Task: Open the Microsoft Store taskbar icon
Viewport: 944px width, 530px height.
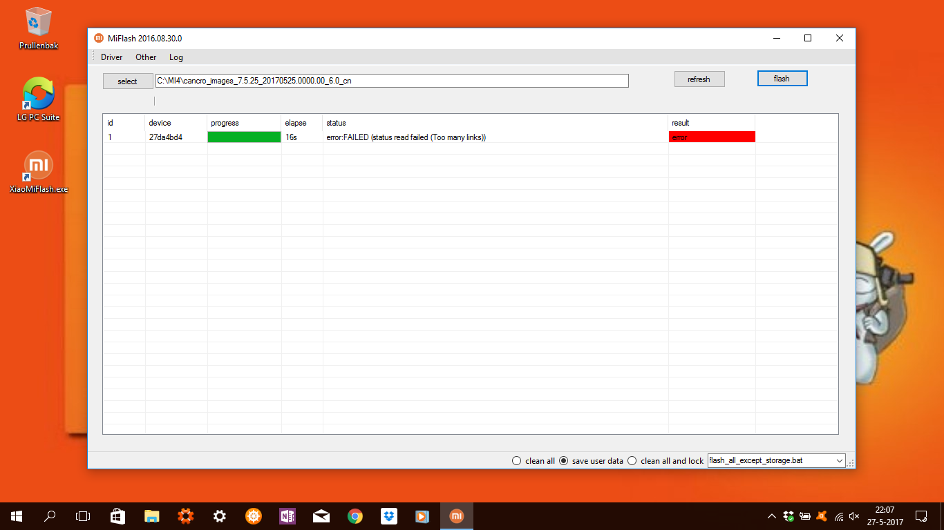Action: click(x=117, y=516)
